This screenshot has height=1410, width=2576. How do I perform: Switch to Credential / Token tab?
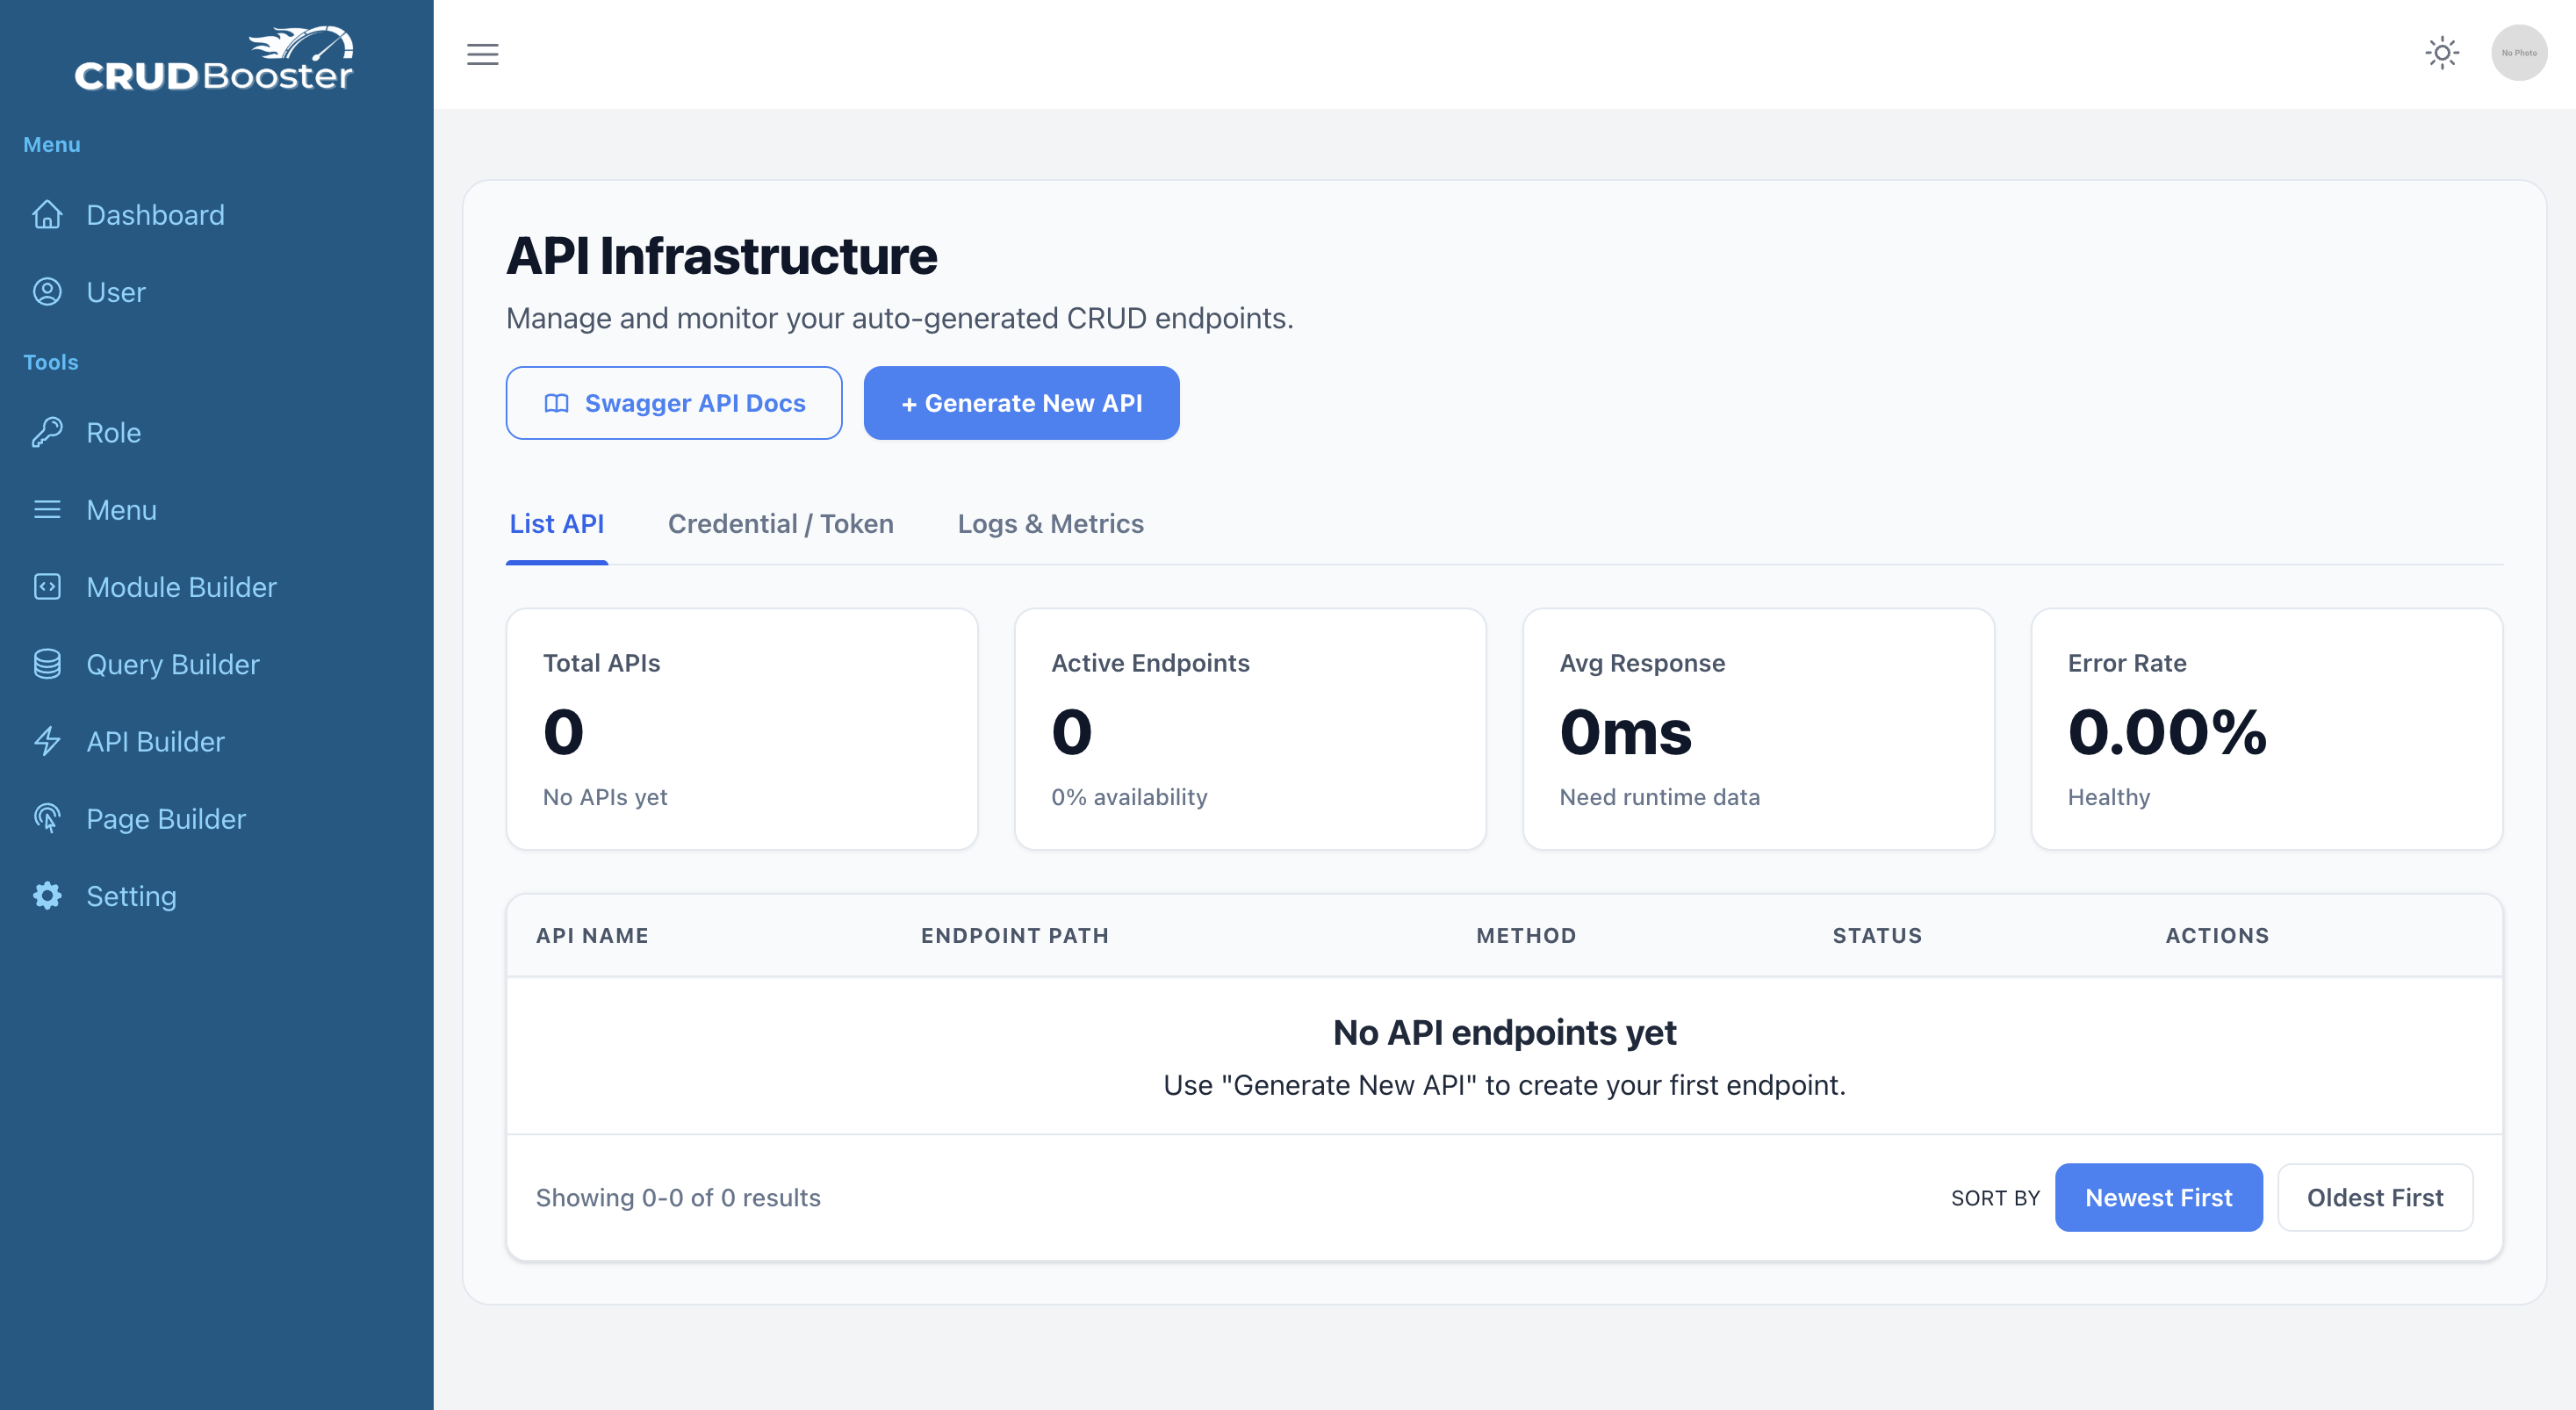[x=780, y=524]
